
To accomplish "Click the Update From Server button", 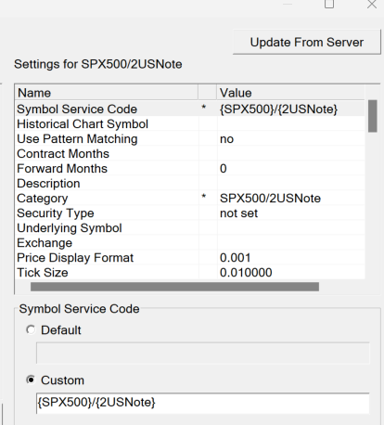I will [x=307, y=42].
